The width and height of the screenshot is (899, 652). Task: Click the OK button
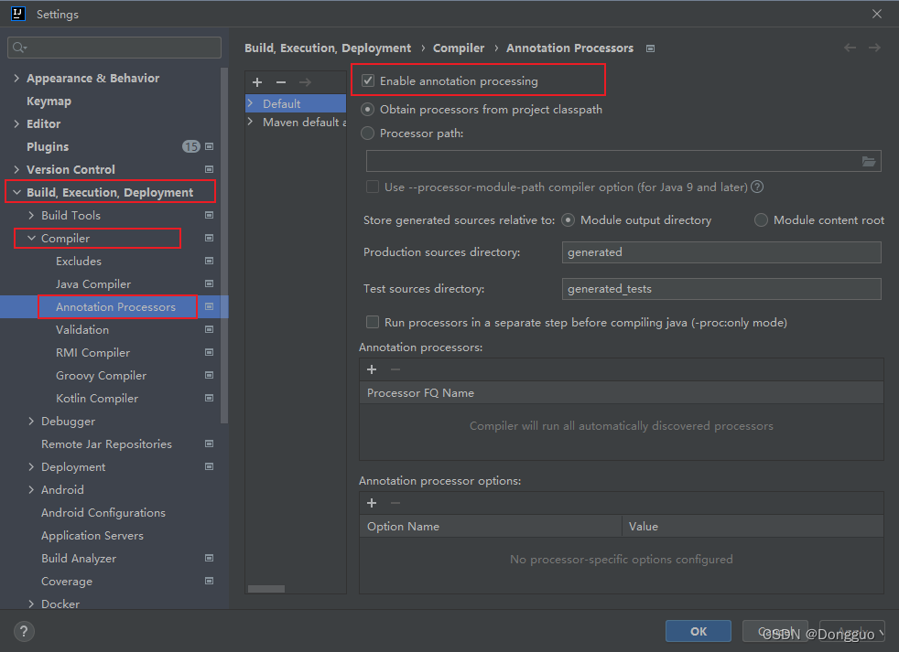click(699, 631)
